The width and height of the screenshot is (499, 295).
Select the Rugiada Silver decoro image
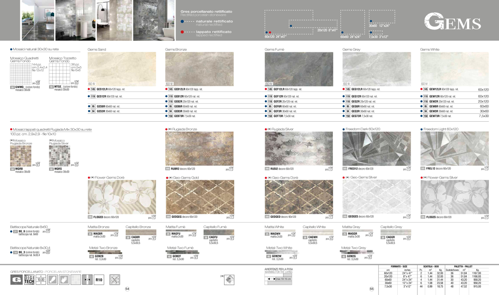tap(299, 148)
